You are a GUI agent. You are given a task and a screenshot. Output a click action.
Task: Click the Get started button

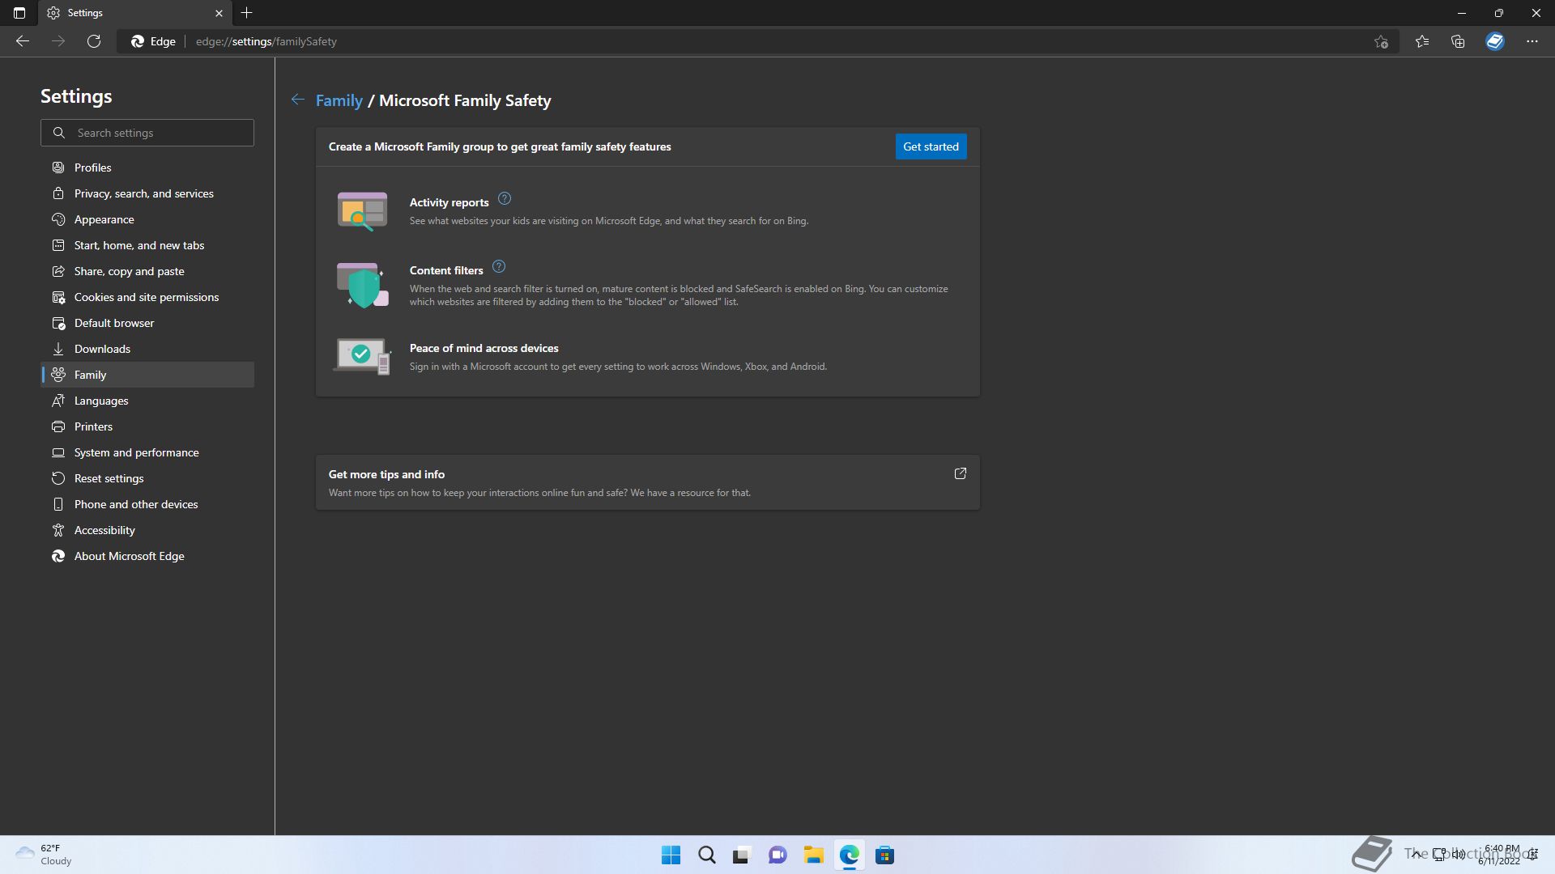(931, 146)
